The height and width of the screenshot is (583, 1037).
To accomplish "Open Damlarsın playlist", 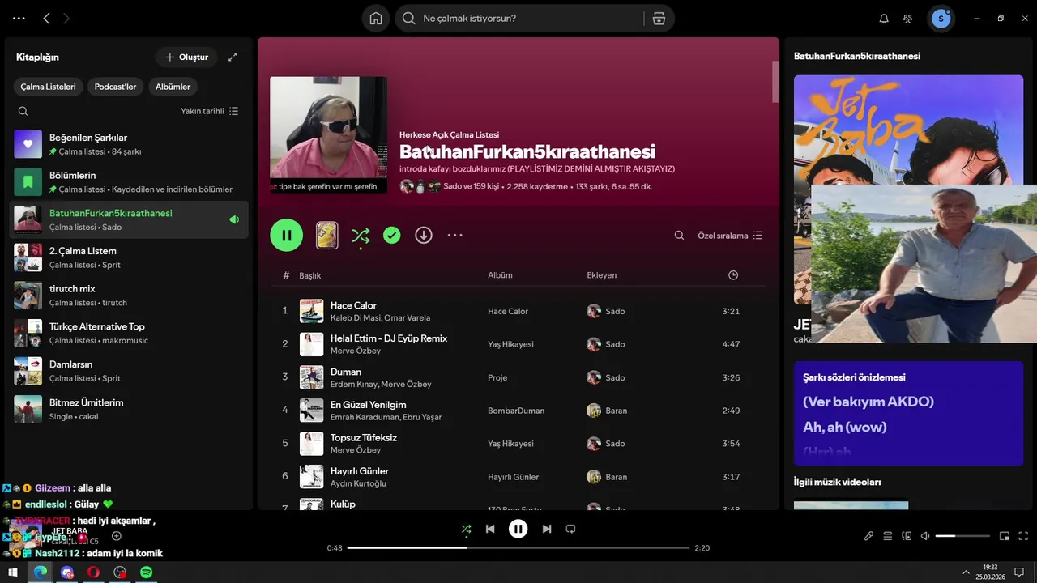I will (129, 371).
